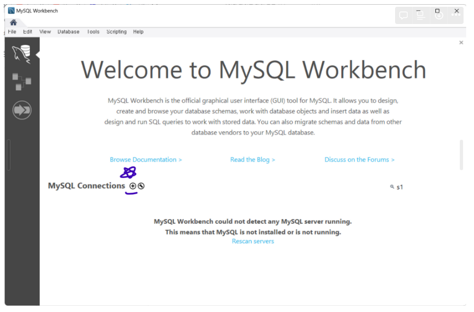Screen dimensions: 474x312
Task: Click the MySQL Connections heading
Action: [x=86, y=186]
